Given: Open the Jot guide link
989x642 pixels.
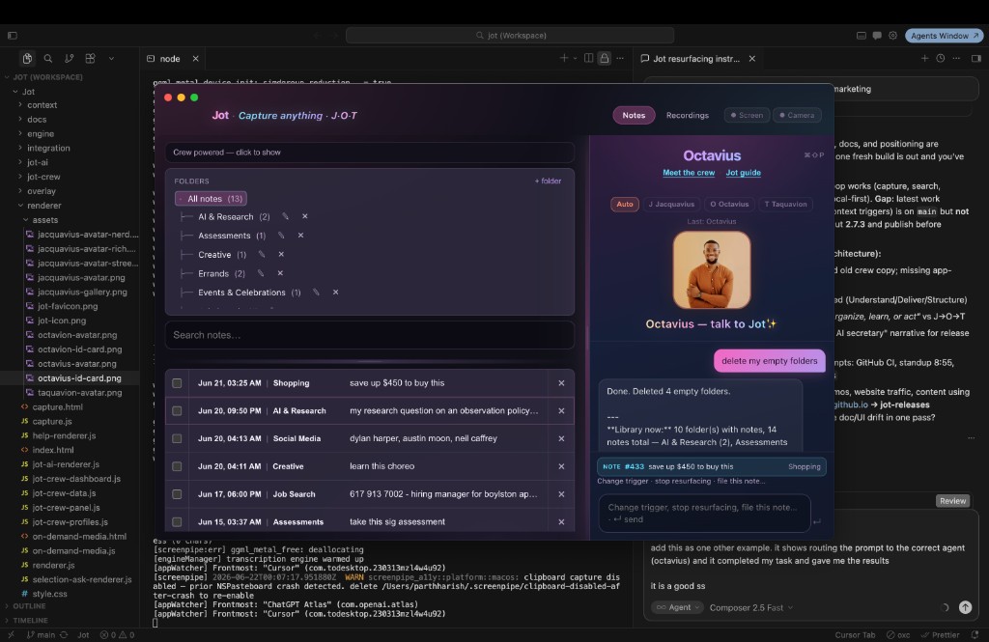Looking at the screenshot, I should click(743, 173).
